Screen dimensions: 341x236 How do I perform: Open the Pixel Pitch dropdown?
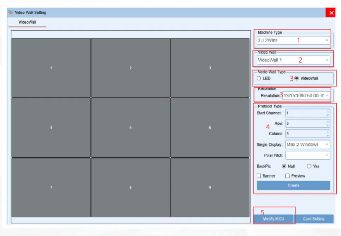click(x=308, y=155)
